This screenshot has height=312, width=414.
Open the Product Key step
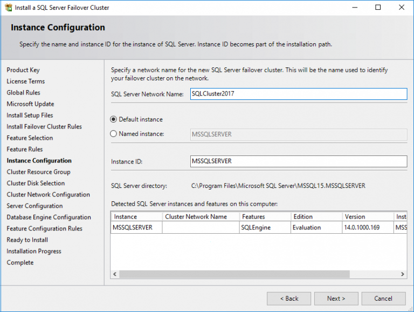click(x=23, y=70)
